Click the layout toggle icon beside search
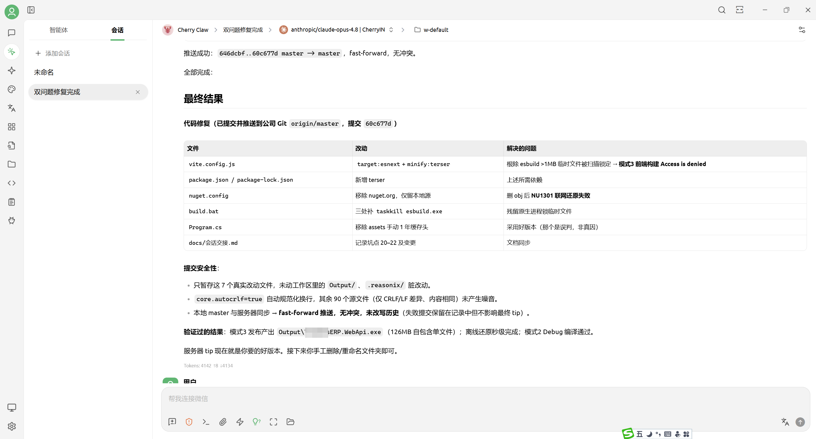 (x=740, y=10)
